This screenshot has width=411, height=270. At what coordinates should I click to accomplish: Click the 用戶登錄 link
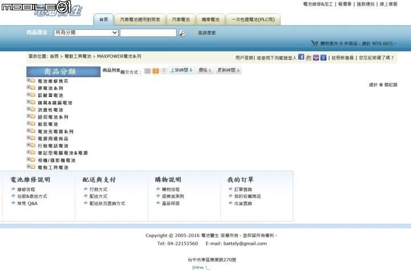[244, 58]
